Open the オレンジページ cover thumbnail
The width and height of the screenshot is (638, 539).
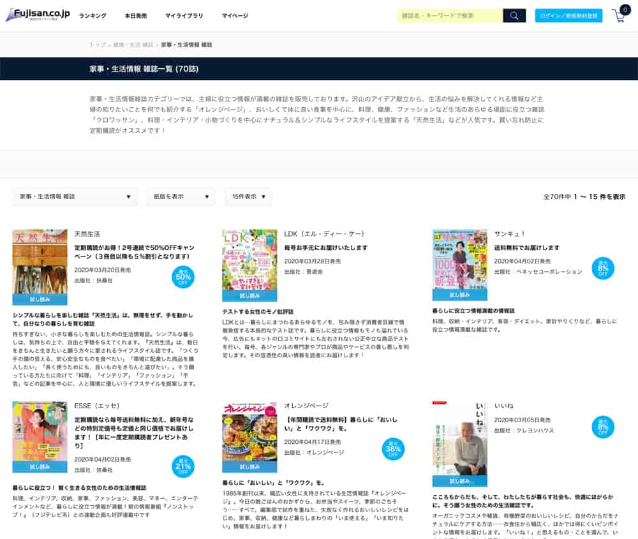249,432
